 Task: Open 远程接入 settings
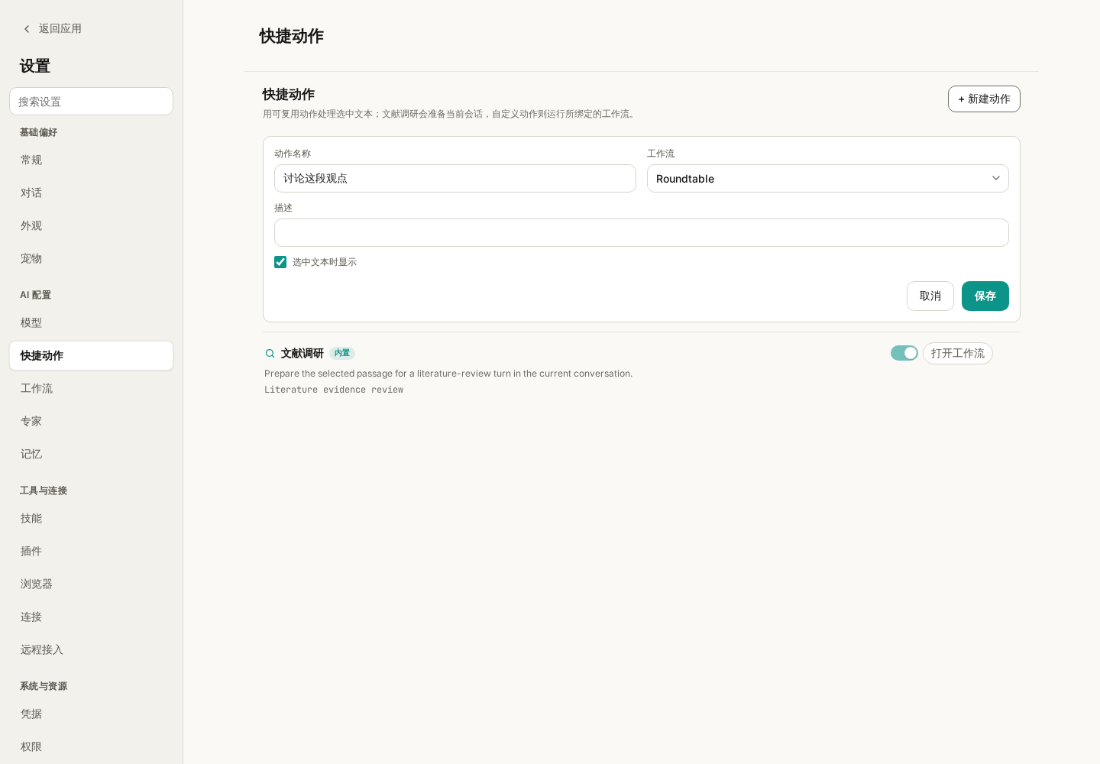92,650
